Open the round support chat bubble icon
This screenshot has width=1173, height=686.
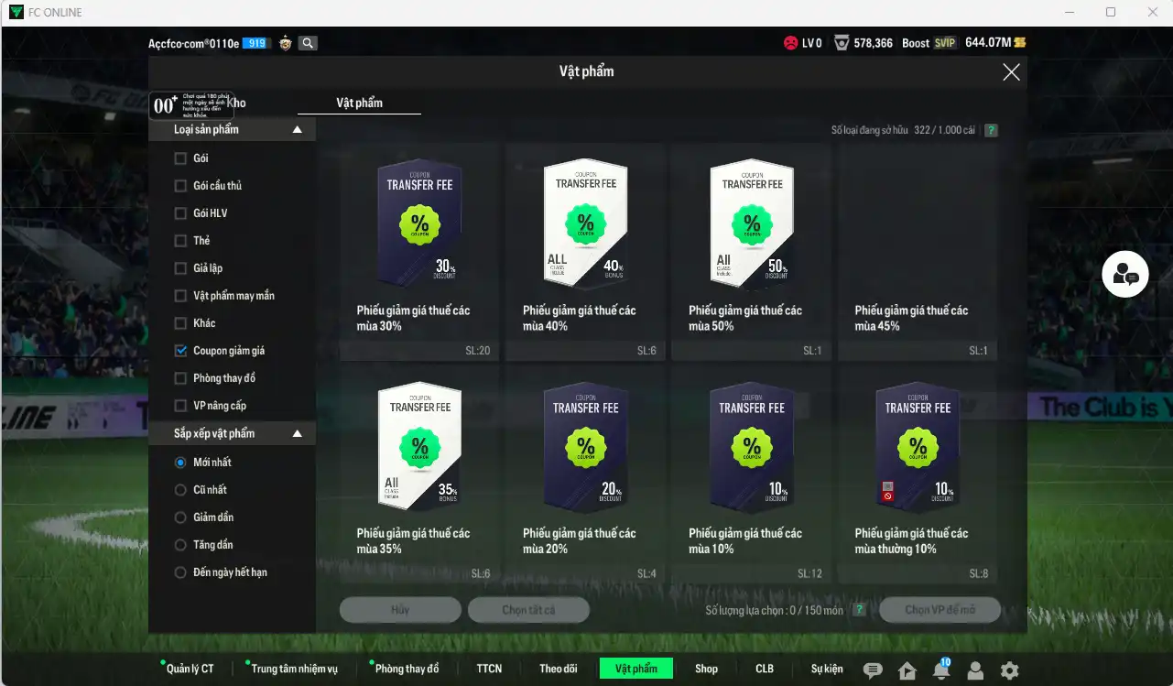click(x=1125, y=274)
